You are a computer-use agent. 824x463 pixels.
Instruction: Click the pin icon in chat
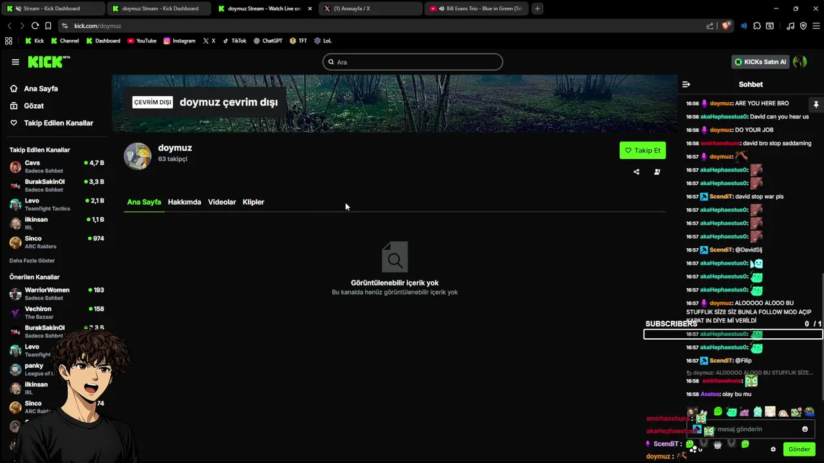point(816,104)
